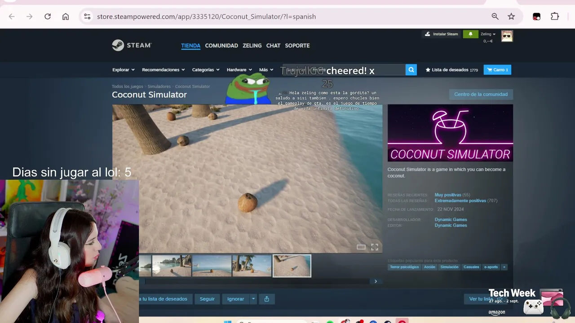Open the Carro shopping cart
The width and height of the screenshot is (575, 323).
(x=497, y=70)
